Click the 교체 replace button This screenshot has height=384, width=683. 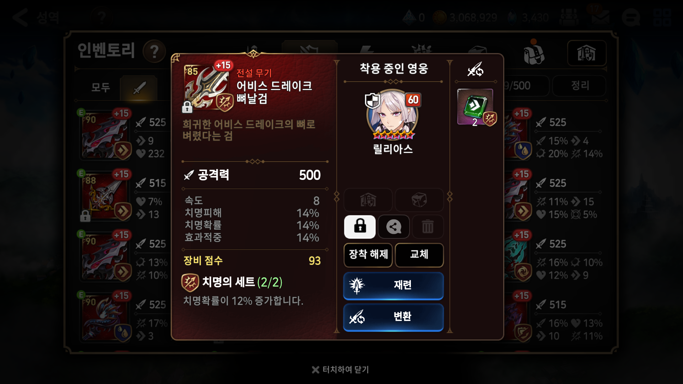[x=419, y=255]
